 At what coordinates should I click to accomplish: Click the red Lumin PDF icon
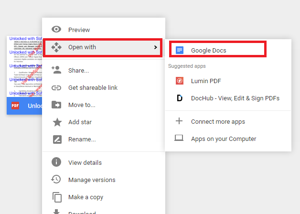click(x=180, y=81)
